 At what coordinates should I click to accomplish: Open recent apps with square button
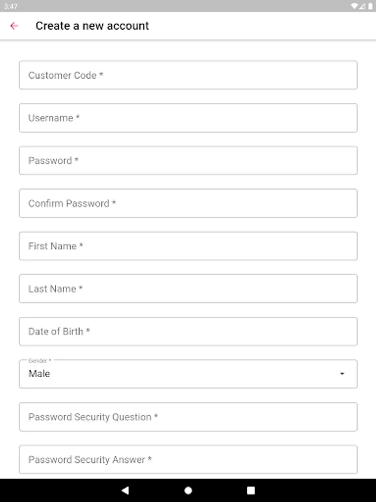pos(251,490)
